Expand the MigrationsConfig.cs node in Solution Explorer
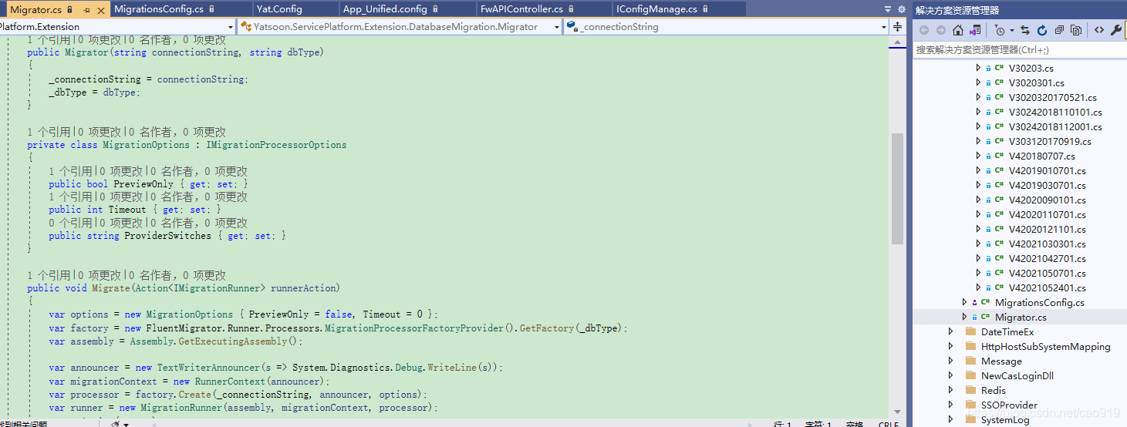The image size is (1127, 427). tap(964, 302)
